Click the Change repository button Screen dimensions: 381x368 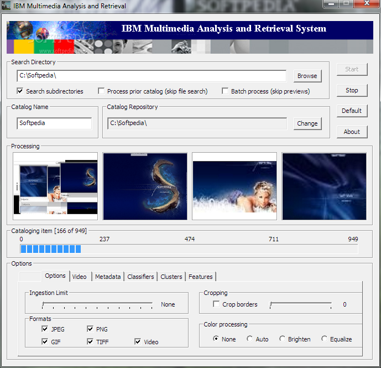(x=307, y=123)
